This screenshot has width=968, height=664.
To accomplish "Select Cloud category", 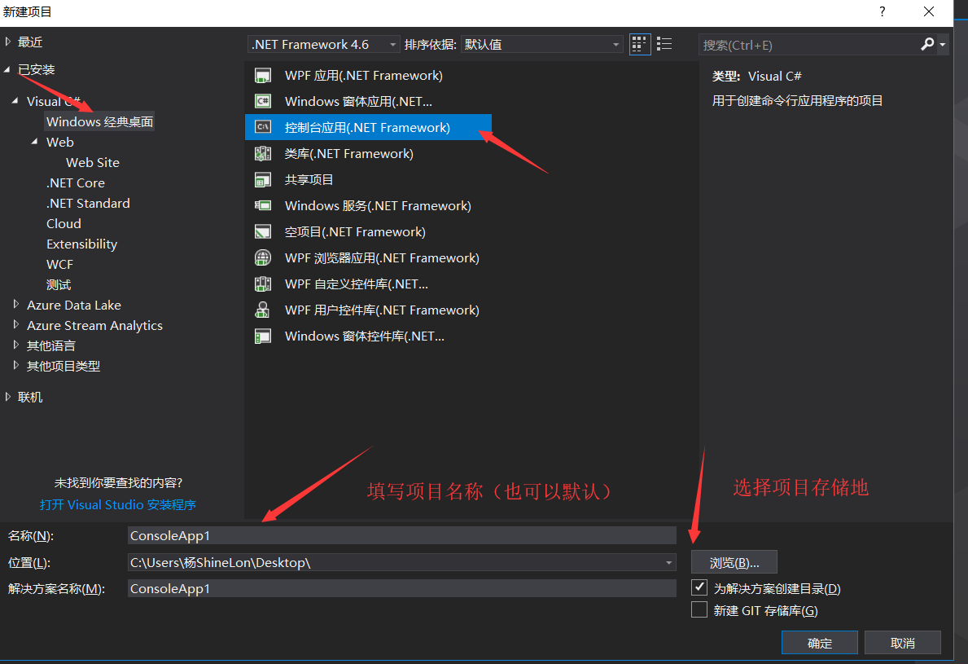I will [64, 223].
